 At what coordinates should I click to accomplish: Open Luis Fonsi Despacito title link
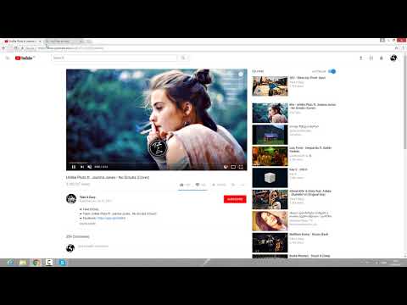point(310,149)
